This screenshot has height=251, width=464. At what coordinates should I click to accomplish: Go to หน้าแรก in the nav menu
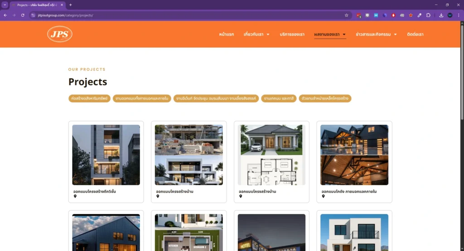pos(227,34)
